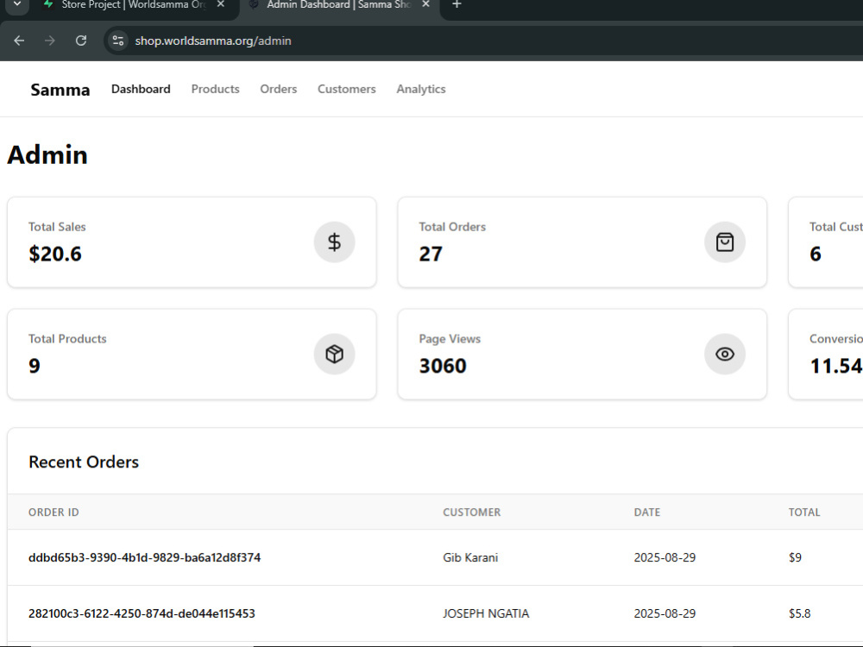Open a new browser tab

457,5
